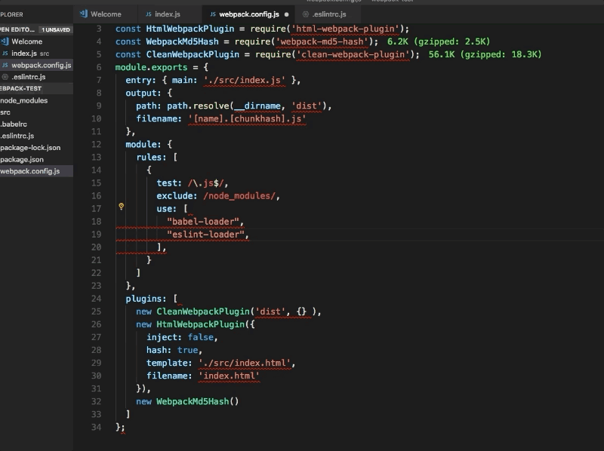
Task: Select webpack.config.js in Open Editors list
Action: click(36, 66)
